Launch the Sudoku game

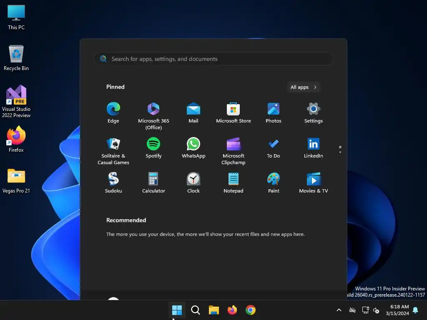113,183
